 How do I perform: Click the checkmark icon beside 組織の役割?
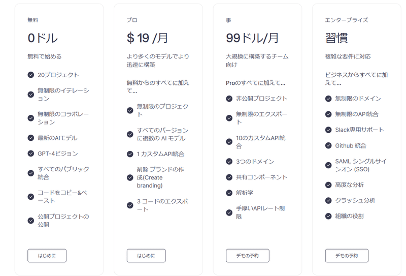[x=328, y=216]
